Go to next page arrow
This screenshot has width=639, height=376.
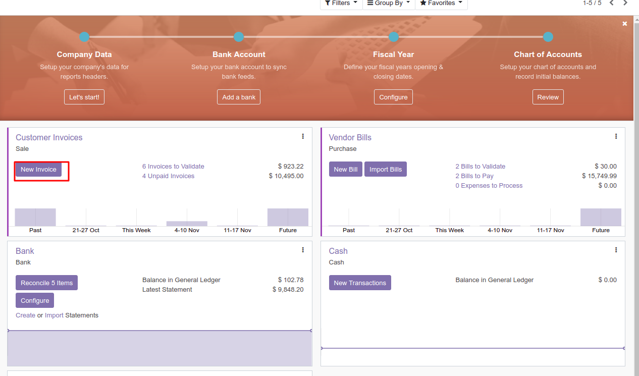625,3
